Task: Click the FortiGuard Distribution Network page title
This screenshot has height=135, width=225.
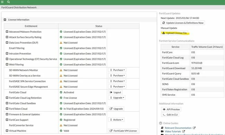Action: click(19, 8)
